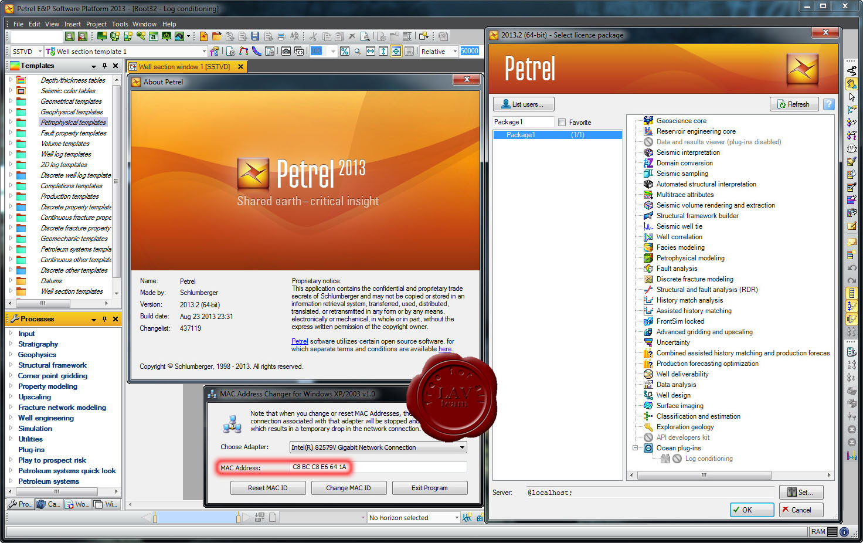Open the Relative scale dropdown
Viewport: 863px width, 543px height.
[x=454, y=52]
